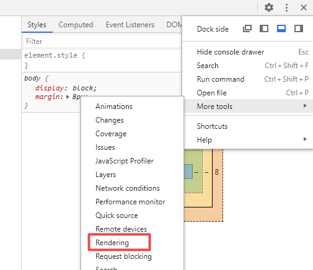The image size is (313, 270).
Task: Click the Filter styles input field
Action: point(102,41)
